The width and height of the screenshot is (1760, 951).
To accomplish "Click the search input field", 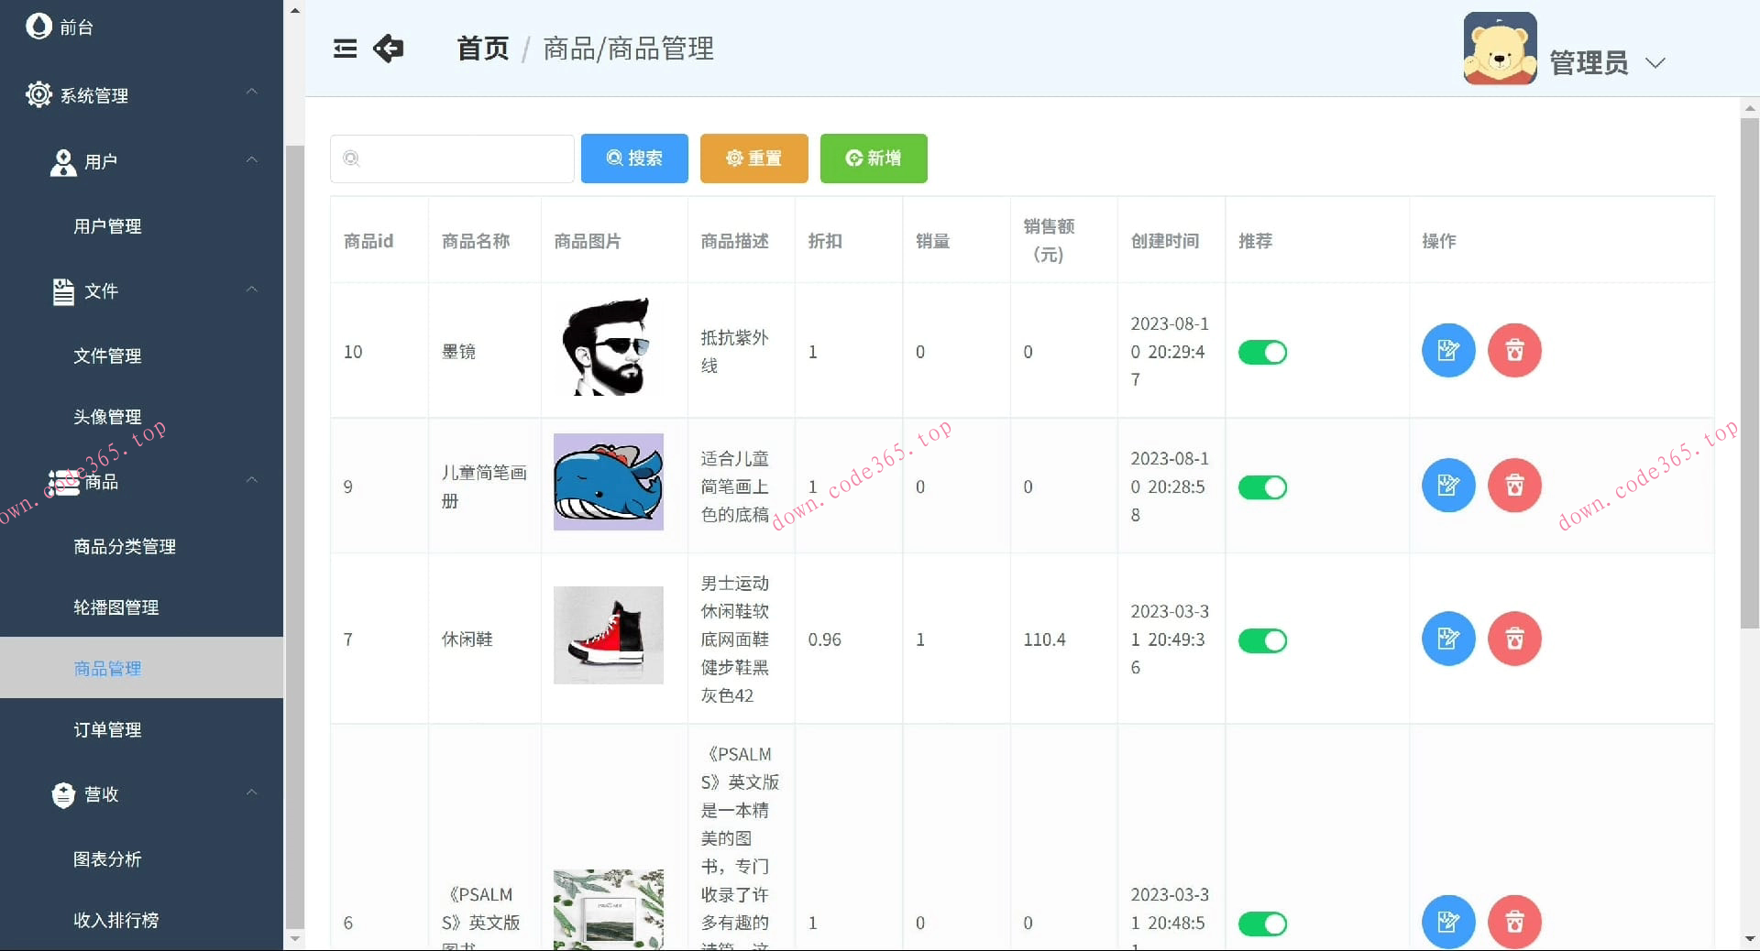I will click(x=451, y=158).
